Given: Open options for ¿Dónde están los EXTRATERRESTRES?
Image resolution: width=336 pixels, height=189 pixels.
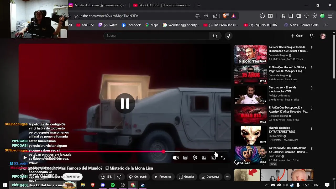Looking at the screenshot, I should click(x=312, y=128).
